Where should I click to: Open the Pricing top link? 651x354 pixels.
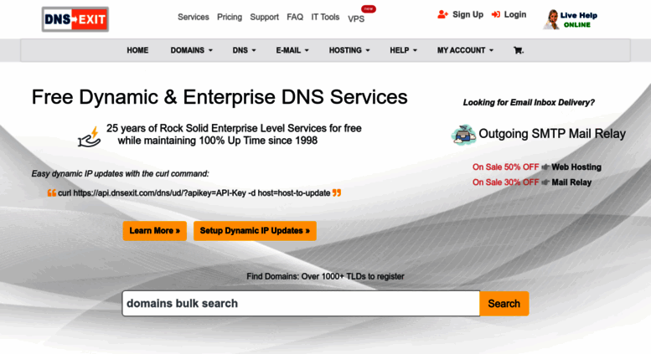(x=230, y=17)
